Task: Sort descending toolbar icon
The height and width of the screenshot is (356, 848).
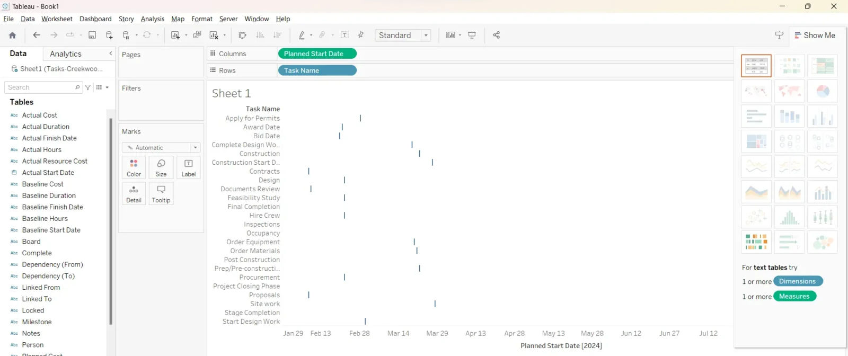Action: point(277,35)
